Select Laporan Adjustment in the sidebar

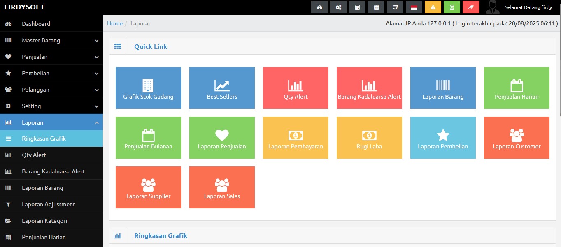[48, 204]
